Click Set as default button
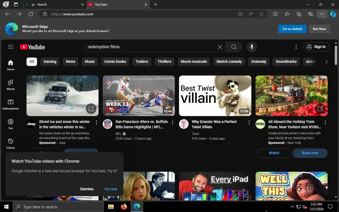Viewport: 339px width, 212px height. (292, 29)
